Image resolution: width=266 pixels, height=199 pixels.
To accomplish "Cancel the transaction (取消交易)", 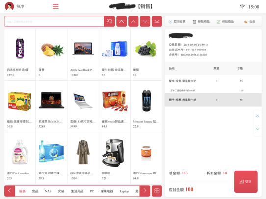I will [x=177, y=22].
